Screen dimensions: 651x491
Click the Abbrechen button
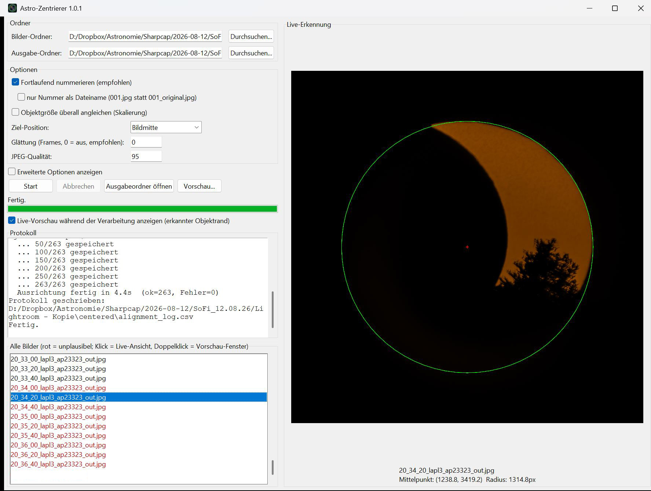pos(78,186)
